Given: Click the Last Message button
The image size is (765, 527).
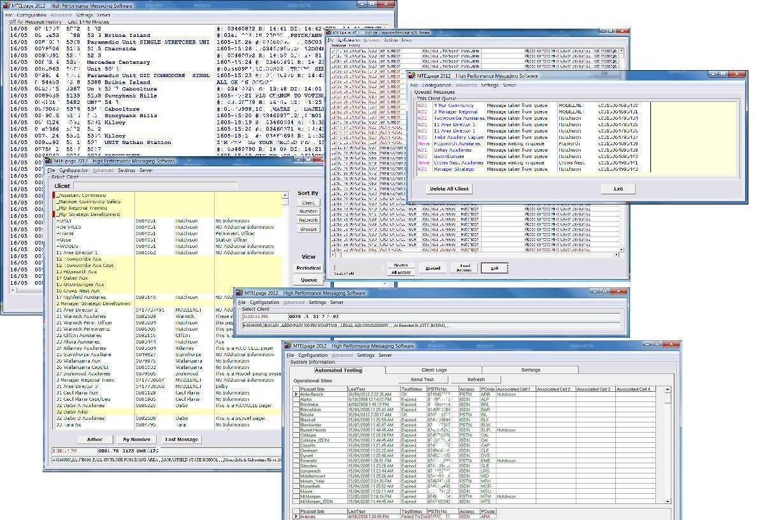Looking at the screenshot, I should [181, 439].
